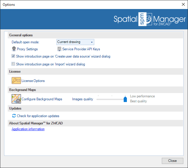The image size is (188, 168).
Task: Select the Configure Background Maps text
Action: tap(42, 99)
